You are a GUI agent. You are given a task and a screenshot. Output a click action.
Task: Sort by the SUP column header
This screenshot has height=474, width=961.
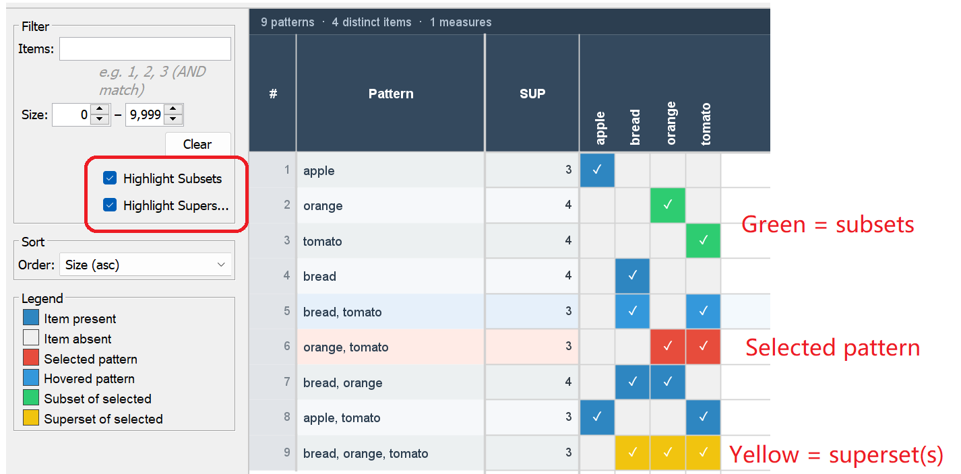pyautogui.click(x=532, y=94)
